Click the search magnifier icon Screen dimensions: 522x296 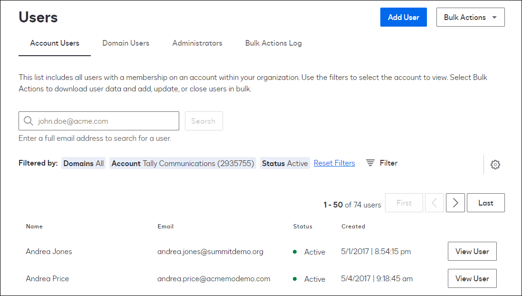coord(29,120)
